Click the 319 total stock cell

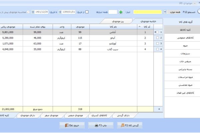(x=80, y=109)
